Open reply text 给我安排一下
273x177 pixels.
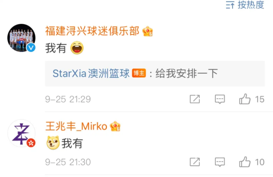[187, 73]
